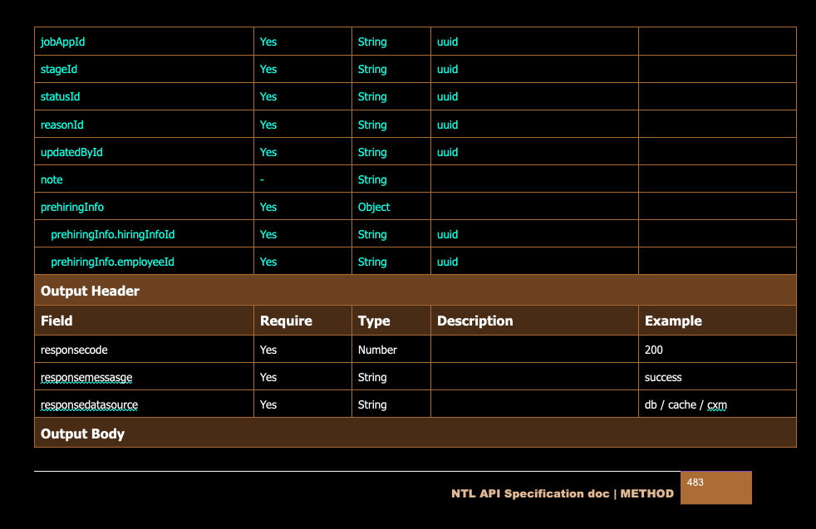Select the Example column header
Image resolution: width=816 pixels, height=529 pixels.
coord(673,321)
